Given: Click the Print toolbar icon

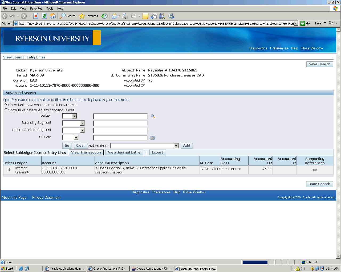Looking at the screenshot, I should tap(125, 16).
